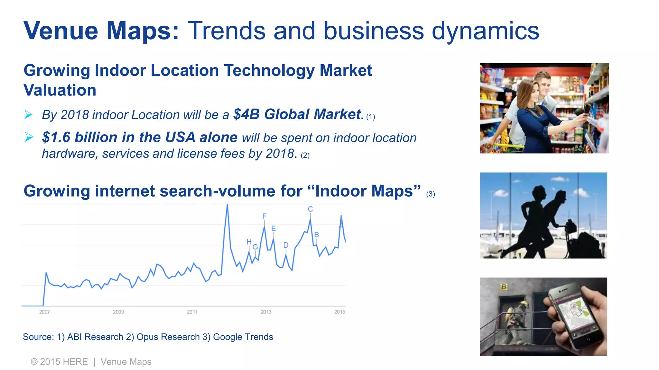The width and height of the screenshot is (659, 370).
Task: Click the 2013 axis label
Action: (x=266, y=312)
